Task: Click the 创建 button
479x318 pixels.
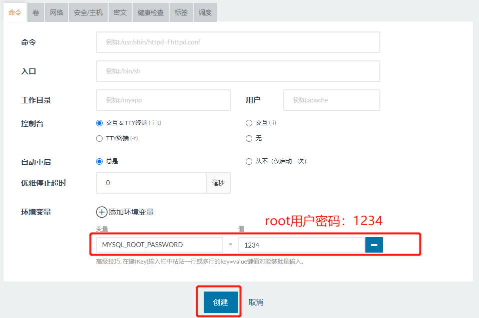Action: (218, 302)
